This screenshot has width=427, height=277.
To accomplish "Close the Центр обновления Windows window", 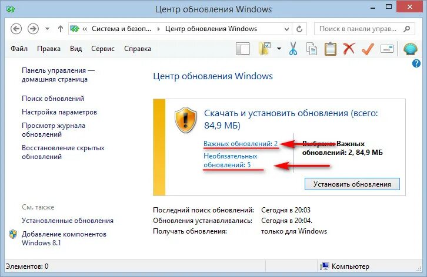I will click(410, 8).
